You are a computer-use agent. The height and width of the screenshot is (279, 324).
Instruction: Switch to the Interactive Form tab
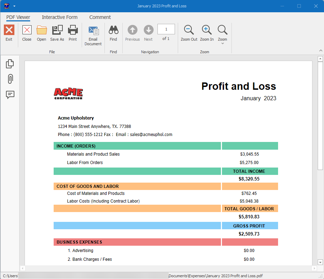click(x=60, y=17)
